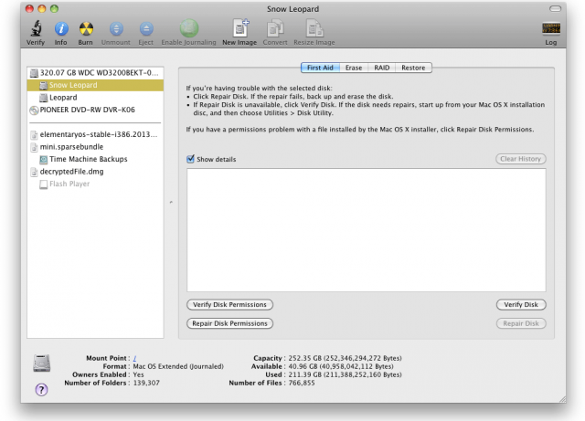Click the Repair Disk button
Image resolution: width=585 pixels, height=421 pixels.
(x=521, y=323)
